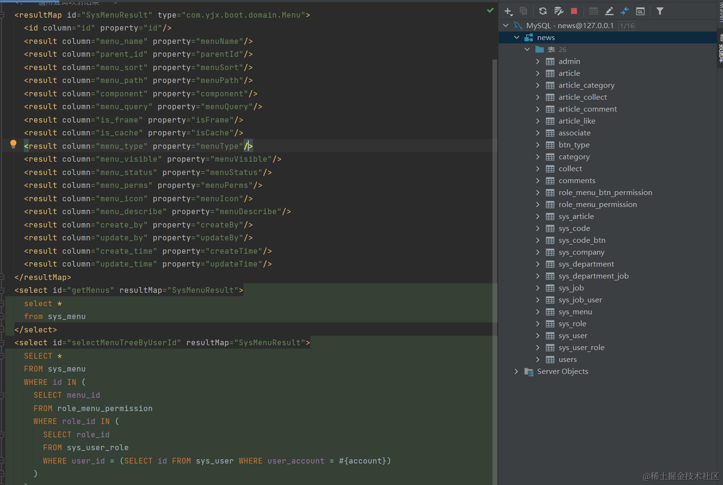Viewport: 723px width, 485px height.
Task: Click the Server Objects icon
Action: tap(529, 371)
